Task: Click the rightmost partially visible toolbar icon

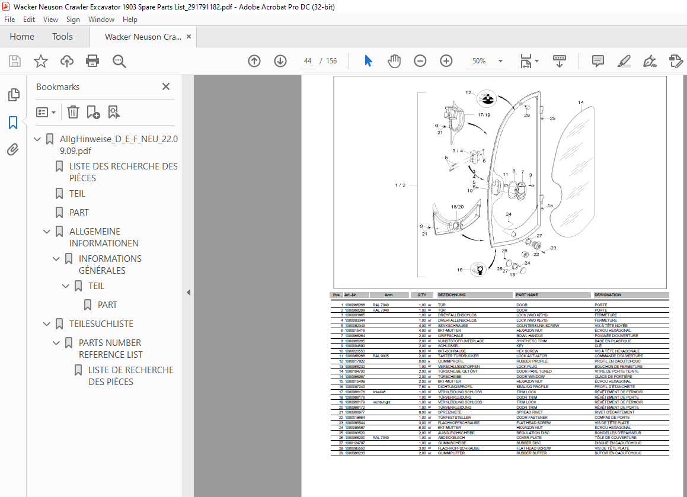Action: pyautogui.click(x=676, y=61)
